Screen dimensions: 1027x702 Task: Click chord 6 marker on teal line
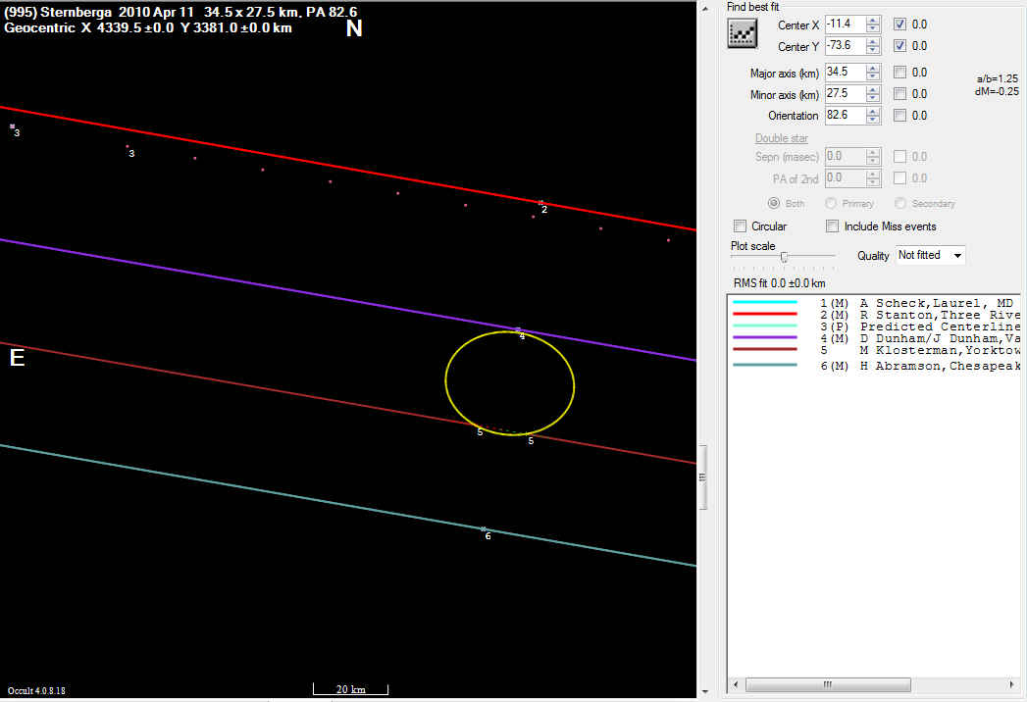click(x=484, y=528)
